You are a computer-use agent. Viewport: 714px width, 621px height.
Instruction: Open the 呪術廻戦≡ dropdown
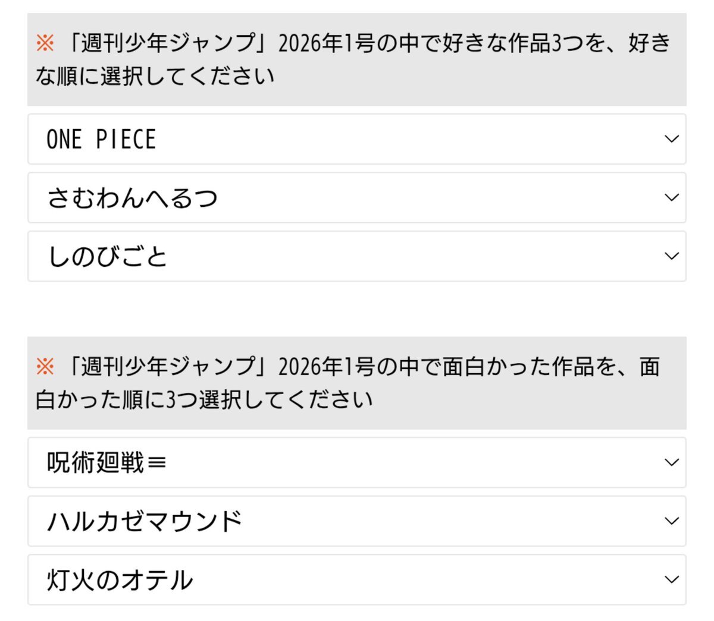[356, 462]
